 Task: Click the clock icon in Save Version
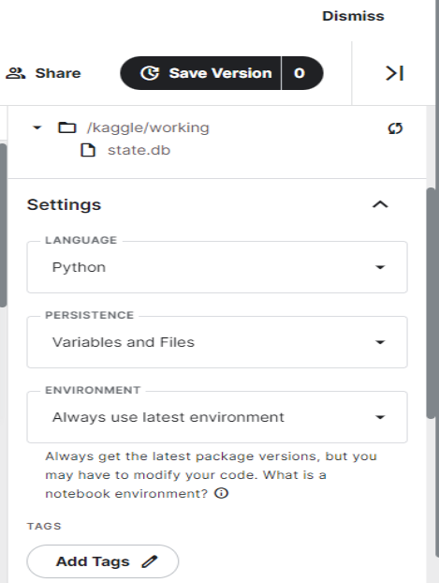150,73
